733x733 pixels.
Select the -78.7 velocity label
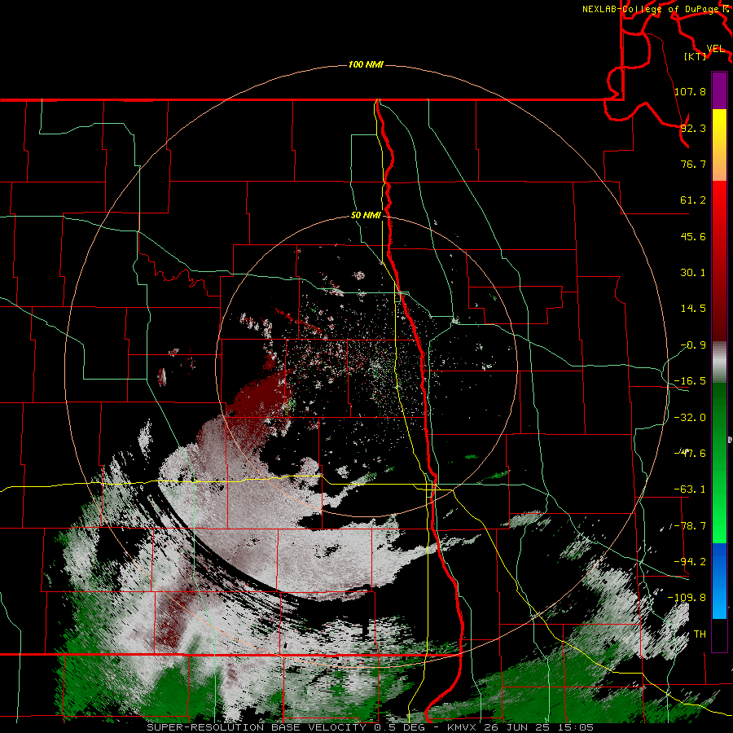click(690, 526)
